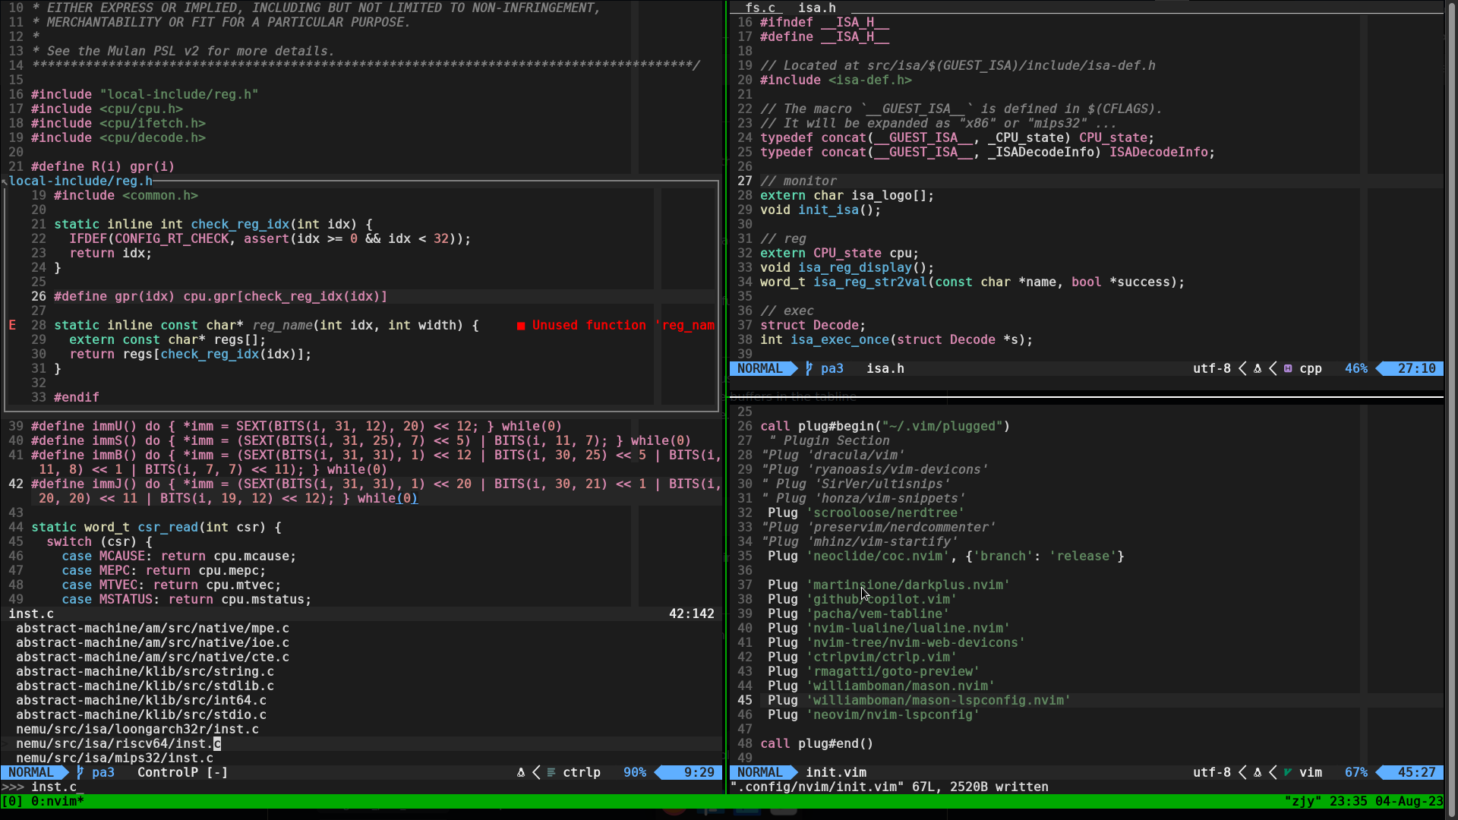Click the pa3 branch name in ControlP statusline
The image size is (1458, 820).
click(x=103, y=772)
